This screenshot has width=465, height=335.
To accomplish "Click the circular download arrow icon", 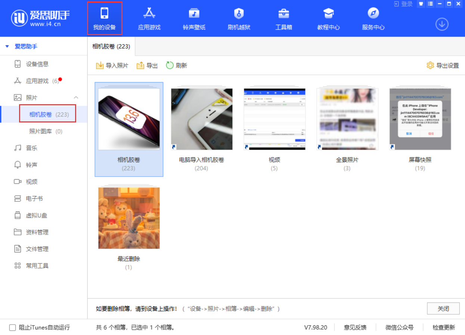I will tap(442, 24).
